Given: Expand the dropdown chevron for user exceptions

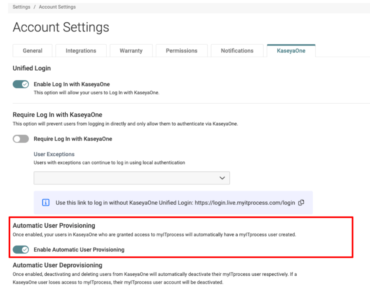Looking at the screenshot, I should click(222, 178).
